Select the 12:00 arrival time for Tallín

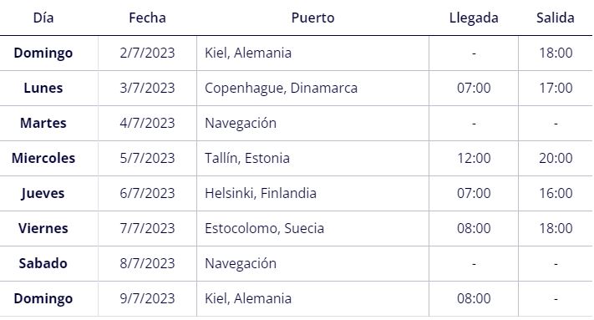[x=474, y=158]
